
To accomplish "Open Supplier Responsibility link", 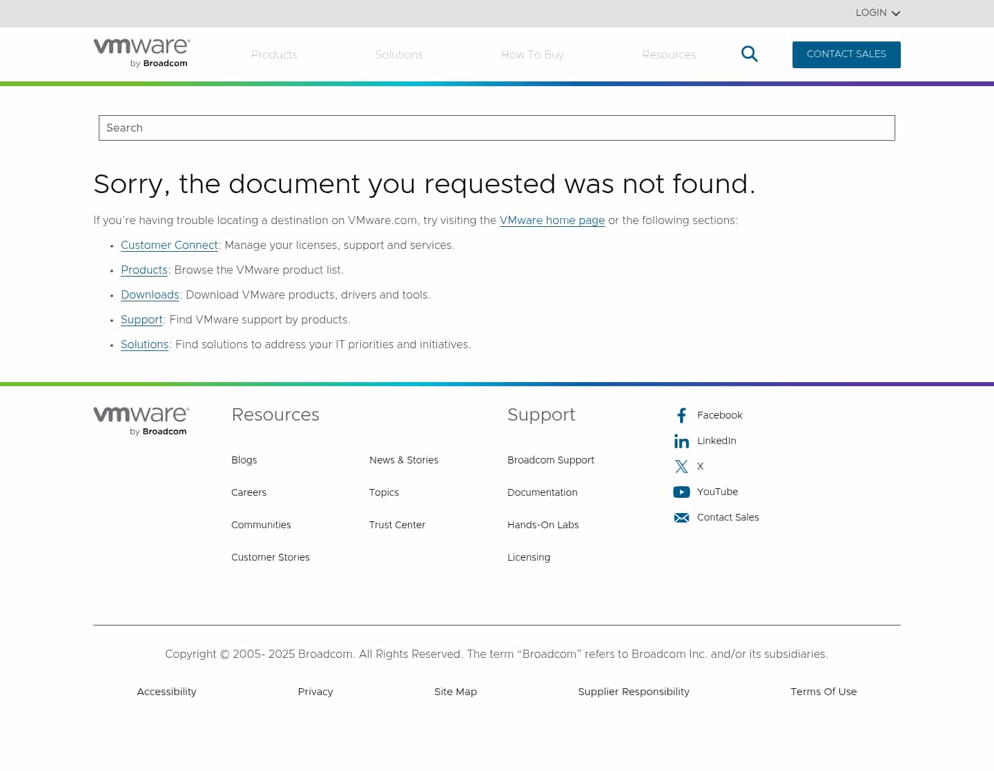I will [x=634, y=692].
